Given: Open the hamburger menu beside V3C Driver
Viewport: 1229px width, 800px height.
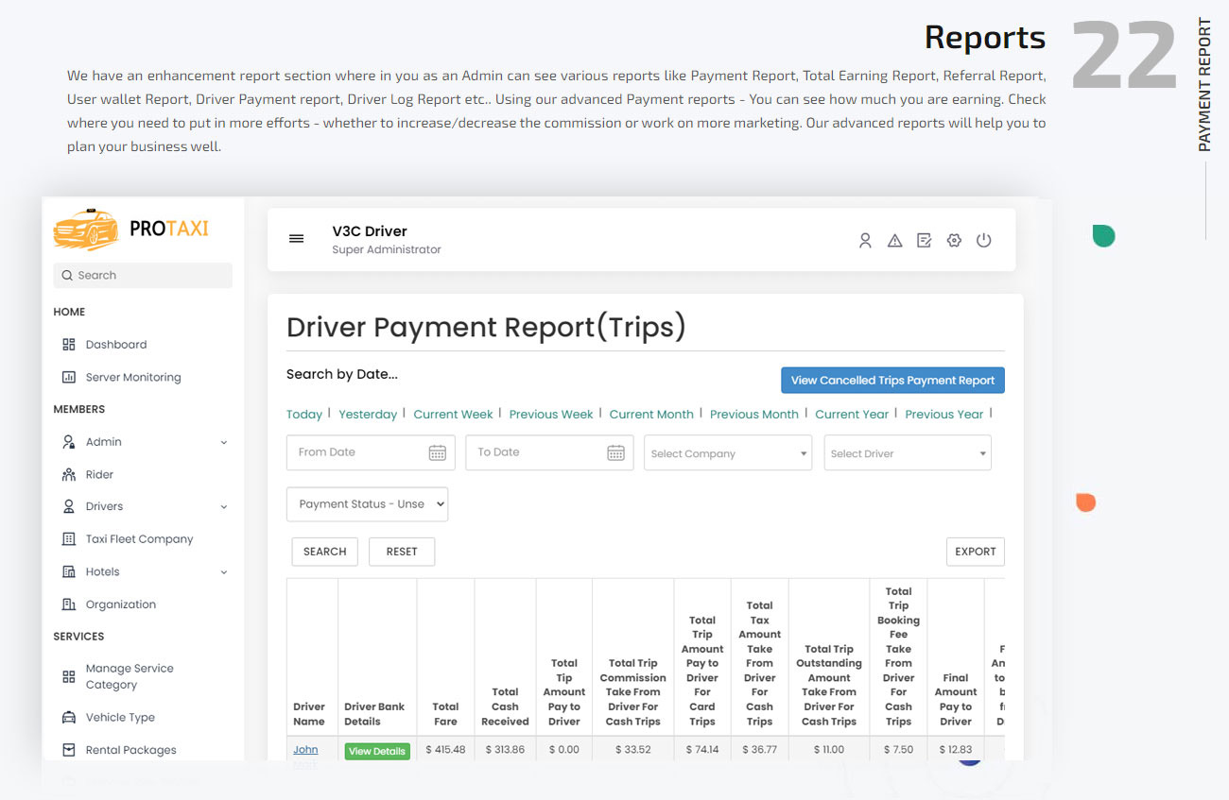Looking at the screenshot, I should 297,239.
